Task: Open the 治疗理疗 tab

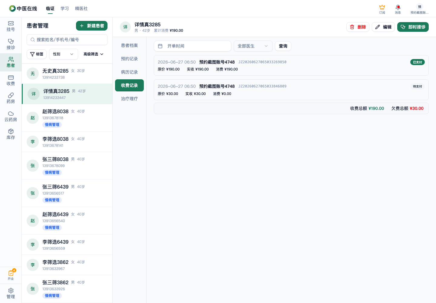Action: (x=130, y=99)
